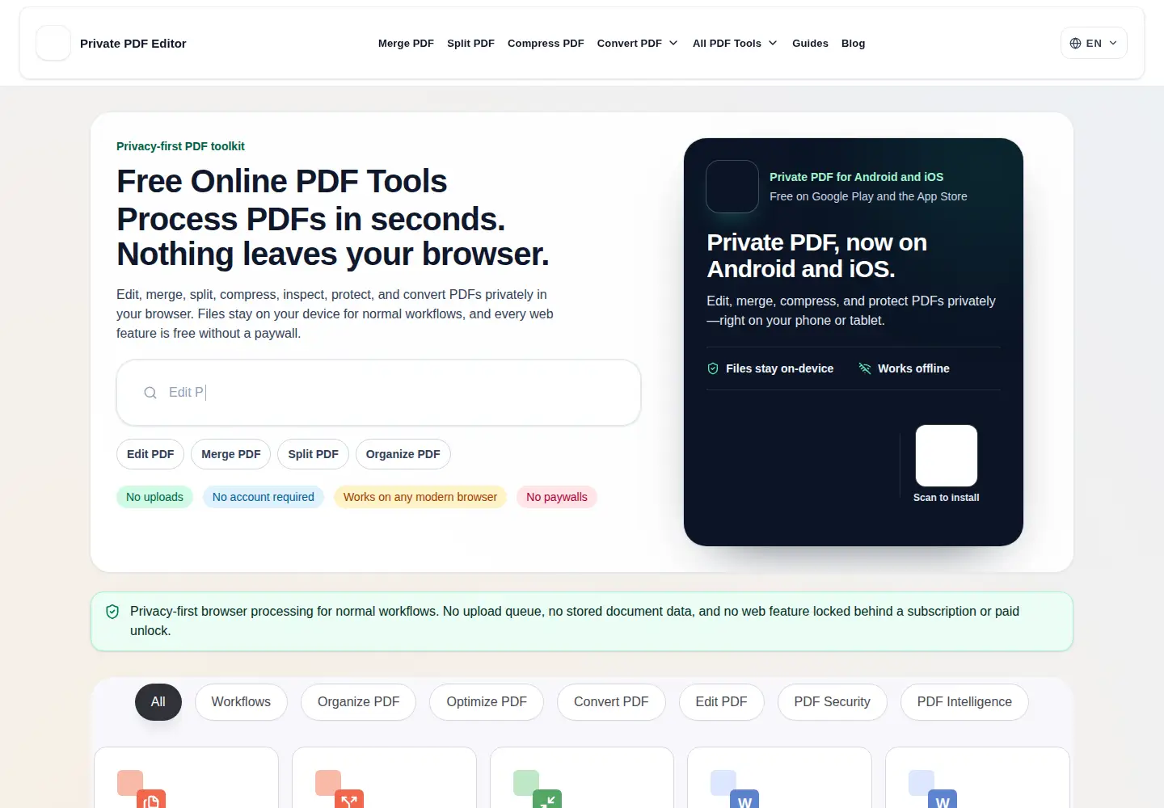Image resolution: width=1164 pixels, height=808 pixels.
Task: Open Split PDF in the top navigation
Action: click(x=470, y=44)
